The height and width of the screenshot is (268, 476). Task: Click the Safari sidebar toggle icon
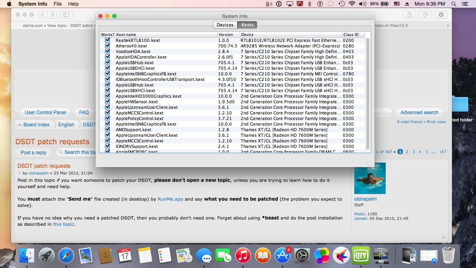[66, 15]
